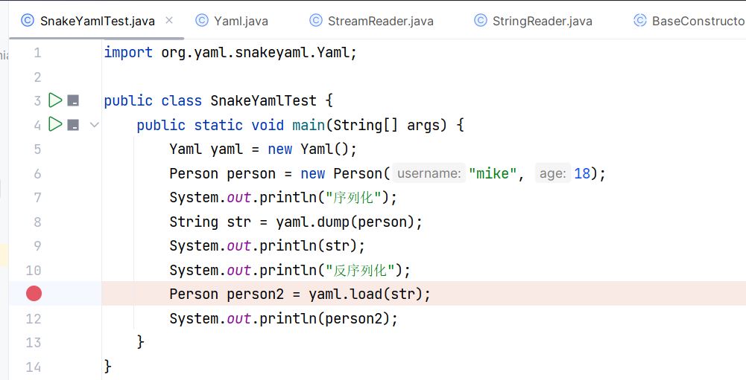Click the StreamReader.java class file icon
This screenshot has width=746, height=380.
tap(316, 20)
